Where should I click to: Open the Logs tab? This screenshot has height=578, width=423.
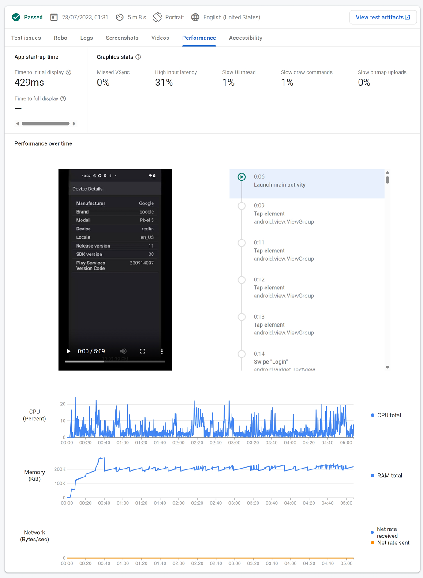86,38
